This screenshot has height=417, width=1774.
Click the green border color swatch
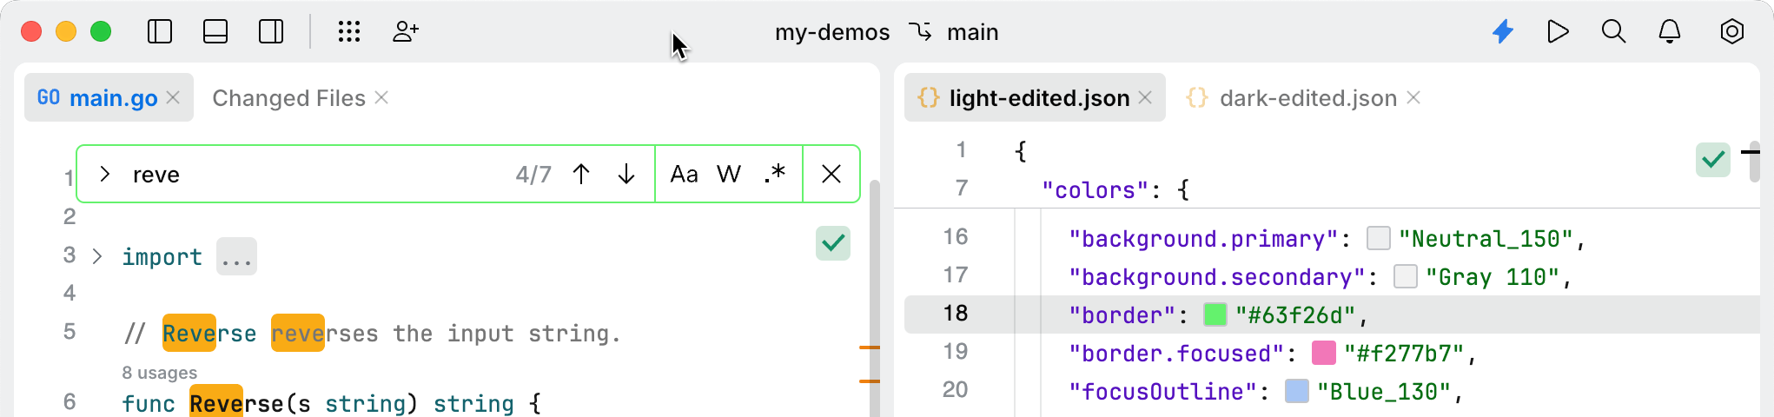click(1215, 314)
